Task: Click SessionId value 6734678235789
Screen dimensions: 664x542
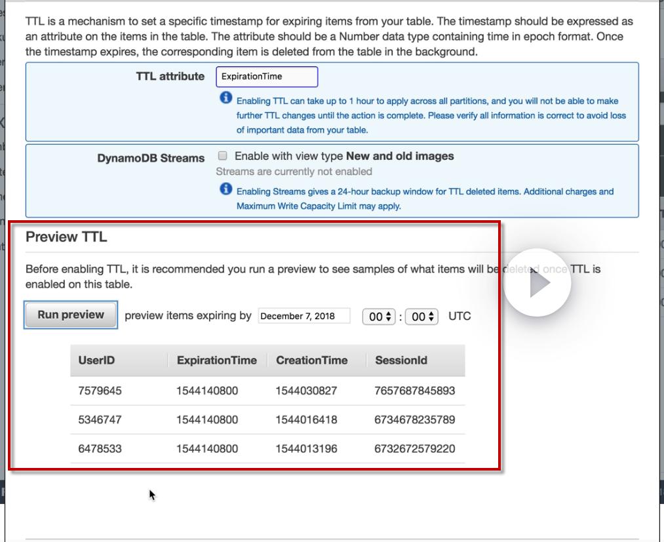Action: (414, 419)
